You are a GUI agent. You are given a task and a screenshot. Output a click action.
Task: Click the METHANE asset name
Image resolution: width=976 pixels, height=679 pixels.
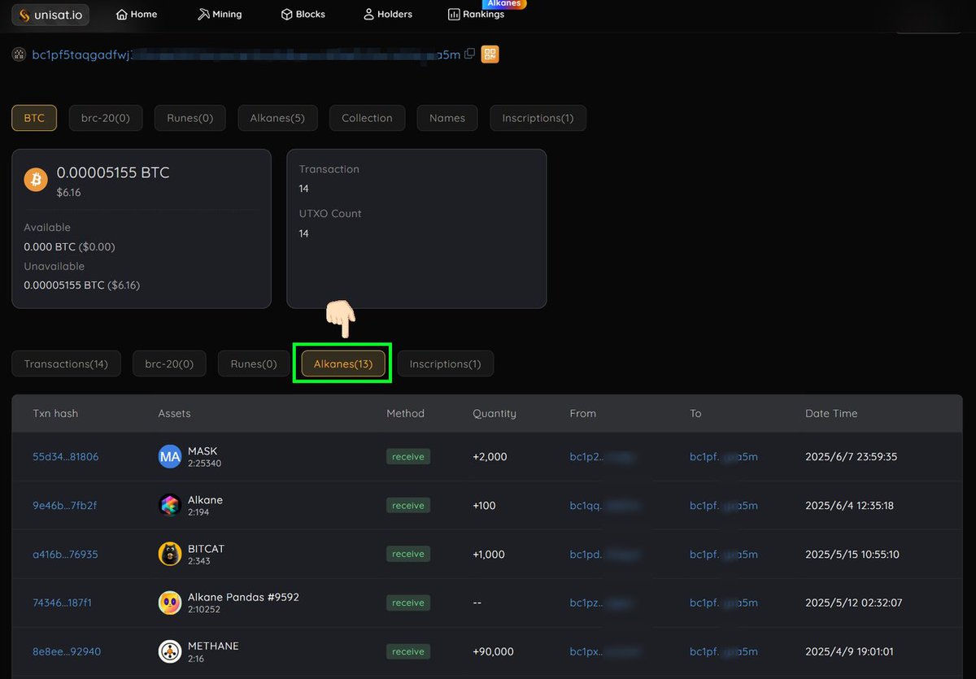pos(213,646)
